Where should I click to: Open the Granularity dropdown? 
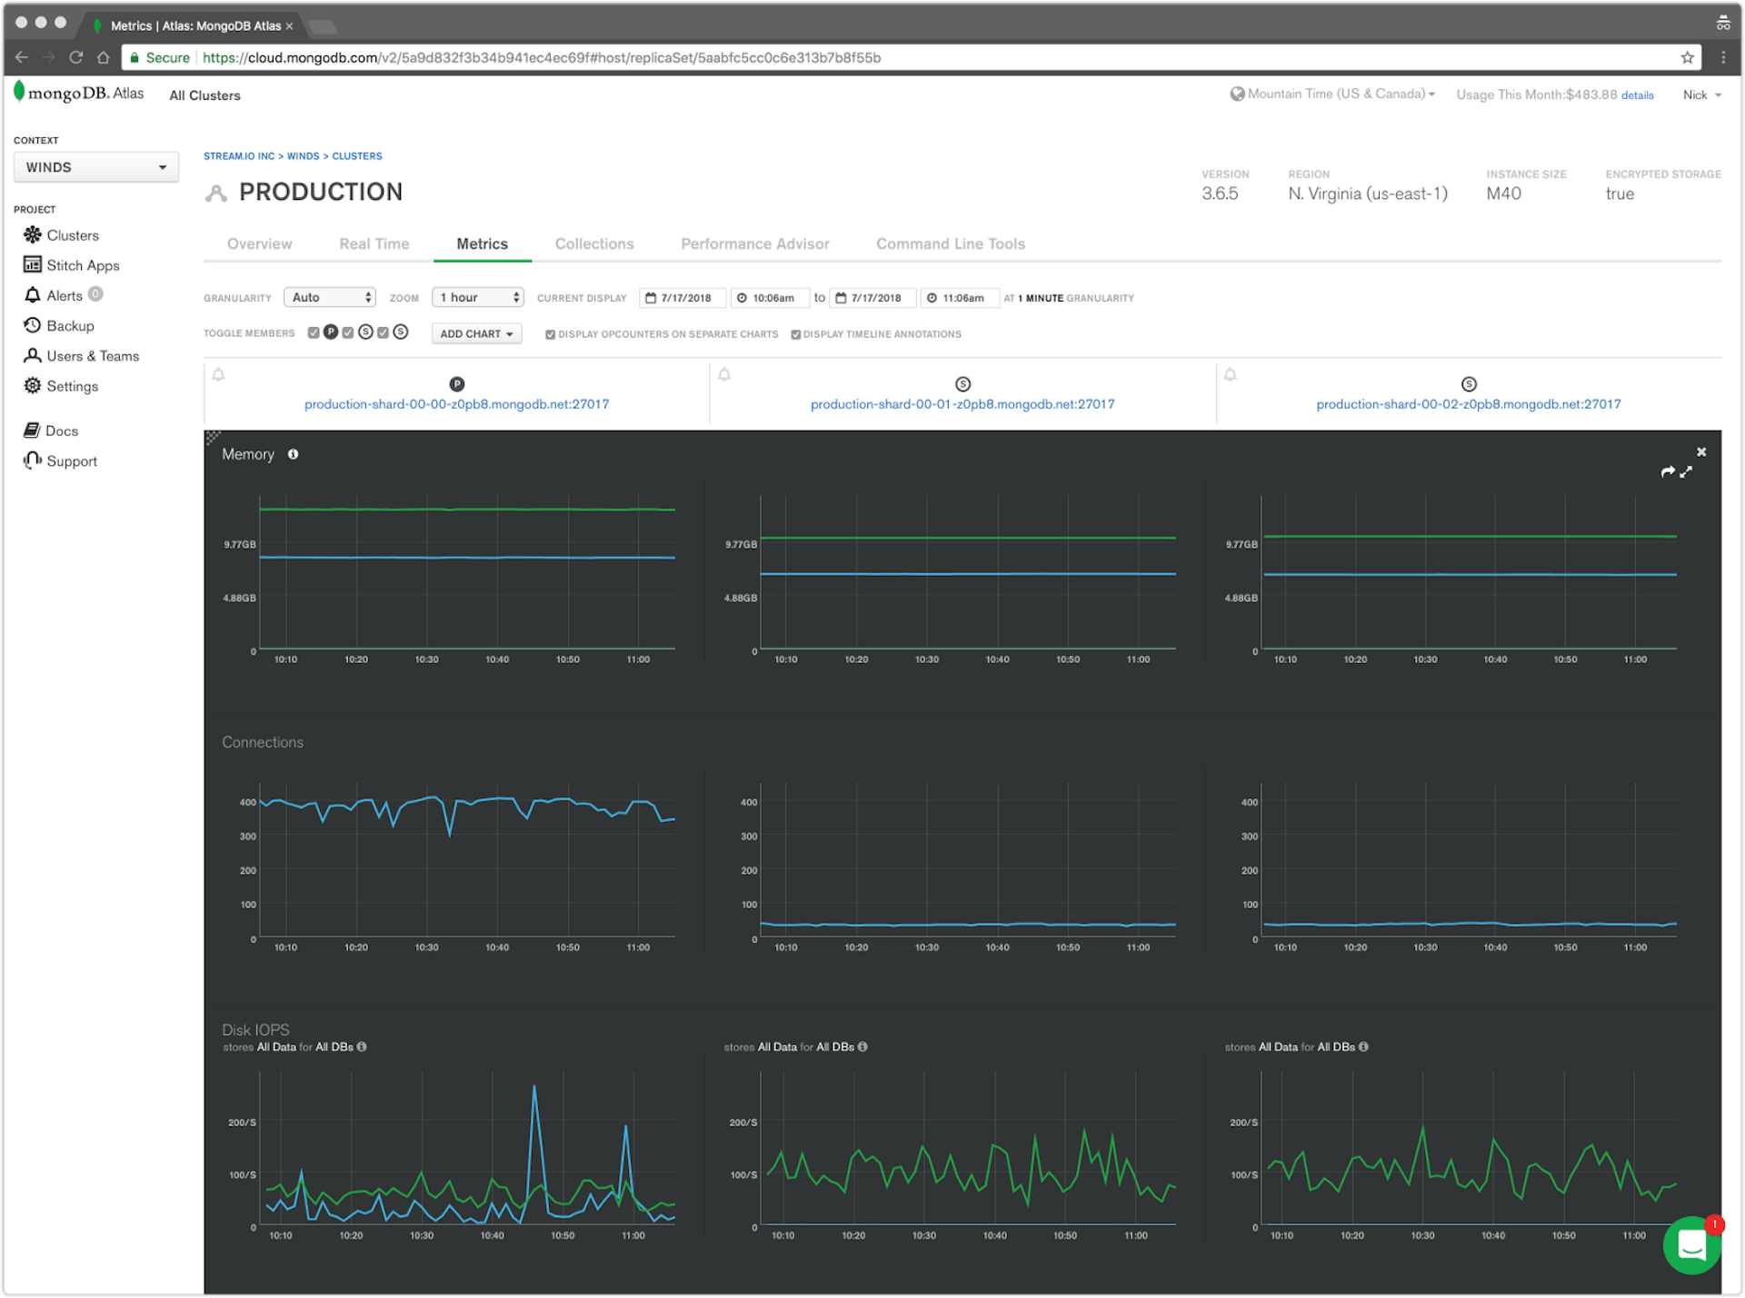click(x=329, y=297)
